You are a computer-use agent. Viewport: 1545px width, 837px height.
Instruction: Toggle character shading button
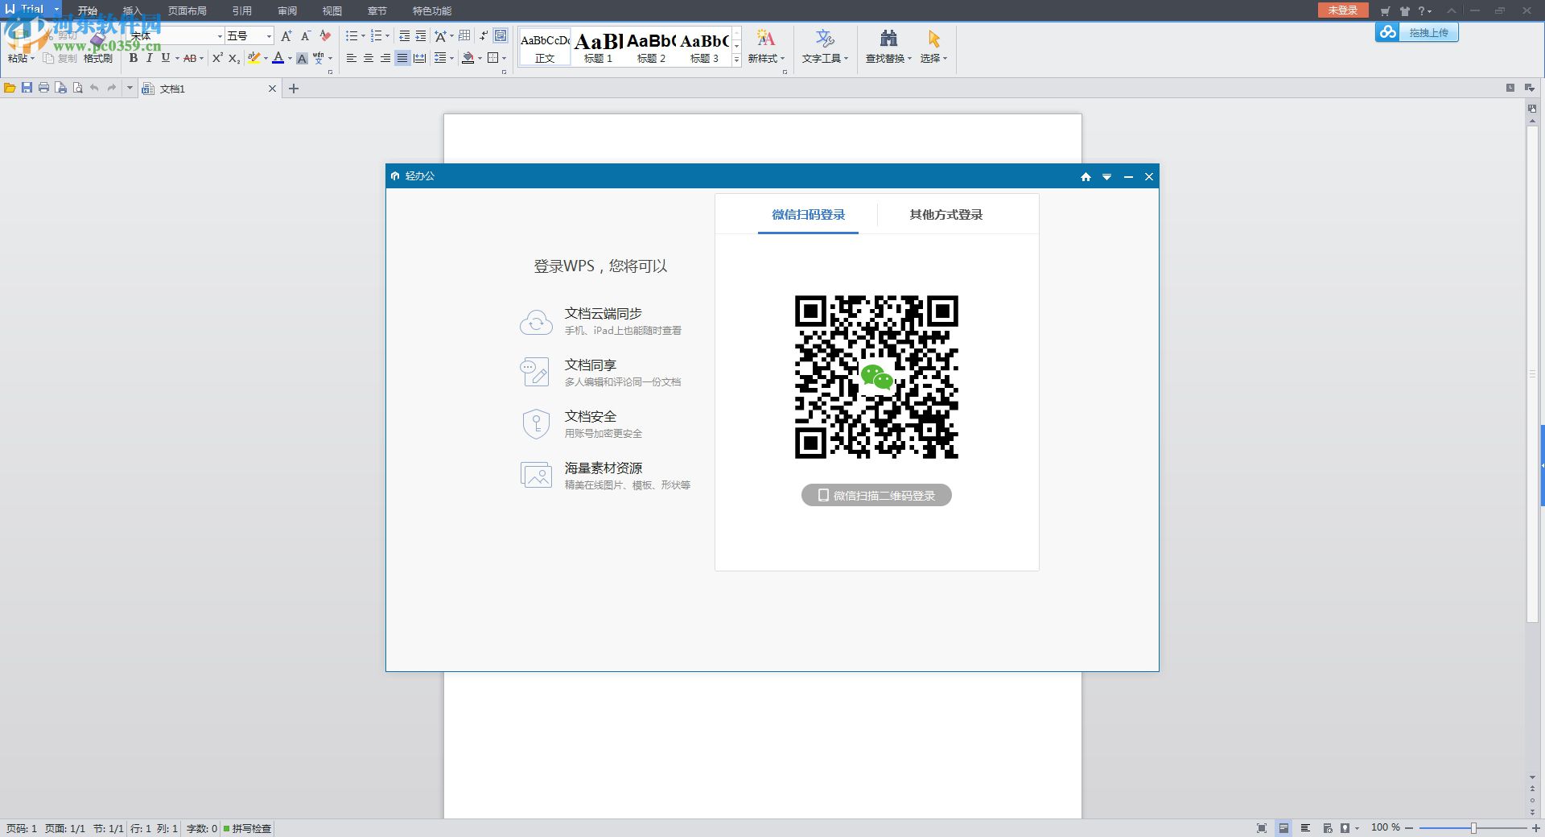point(302,58)
